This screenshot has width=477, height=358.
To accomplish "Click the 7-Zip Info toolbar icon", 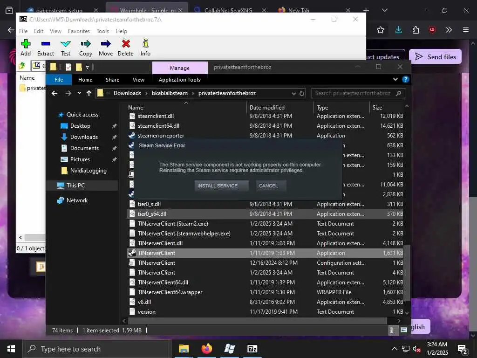I will point(145,48).
